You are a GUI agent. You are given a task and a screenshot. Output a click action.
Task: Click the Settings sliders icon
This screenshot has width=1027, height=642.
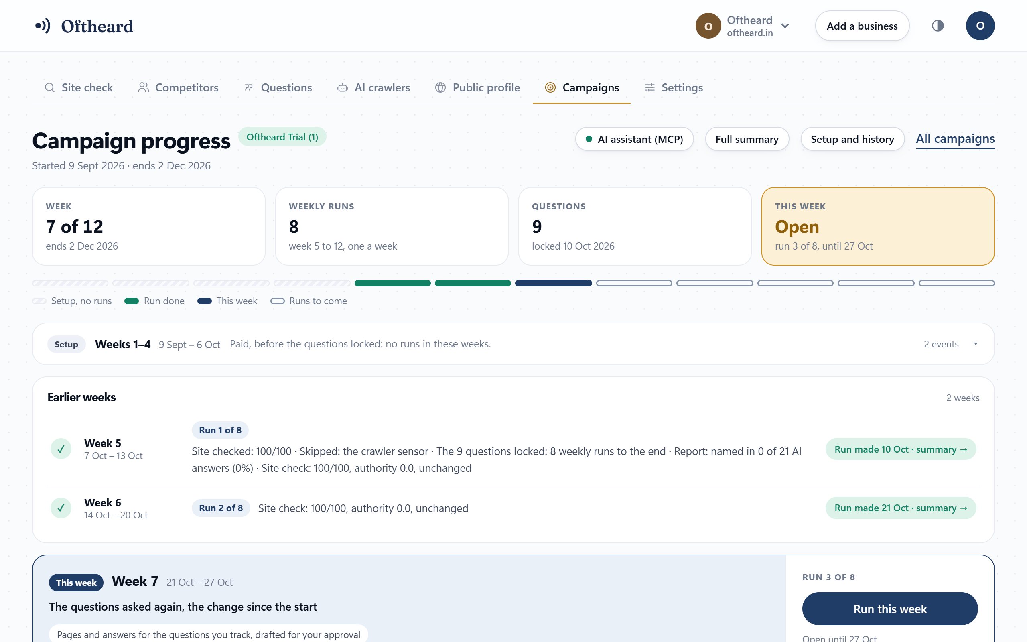(650, 87)
